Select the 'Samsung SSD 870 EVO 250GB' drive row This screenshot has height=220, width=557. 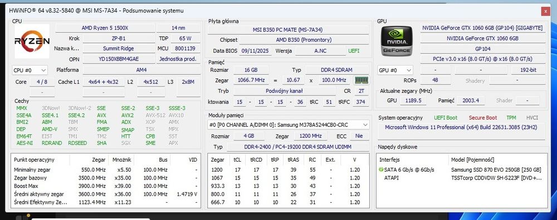pyautogui.click(x=461, y=169)
